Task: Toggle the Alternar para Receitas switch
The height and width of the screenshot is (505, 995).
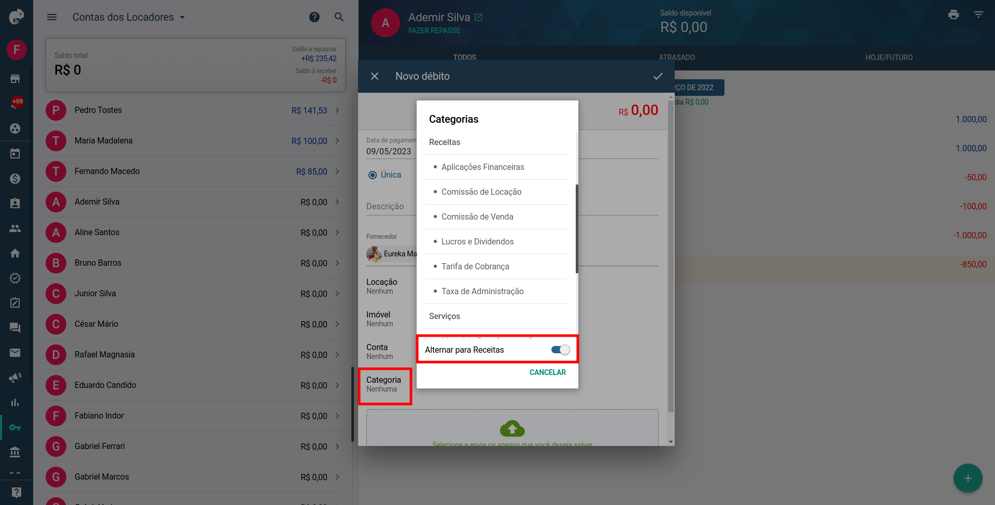Action: [x=560, y=350]
